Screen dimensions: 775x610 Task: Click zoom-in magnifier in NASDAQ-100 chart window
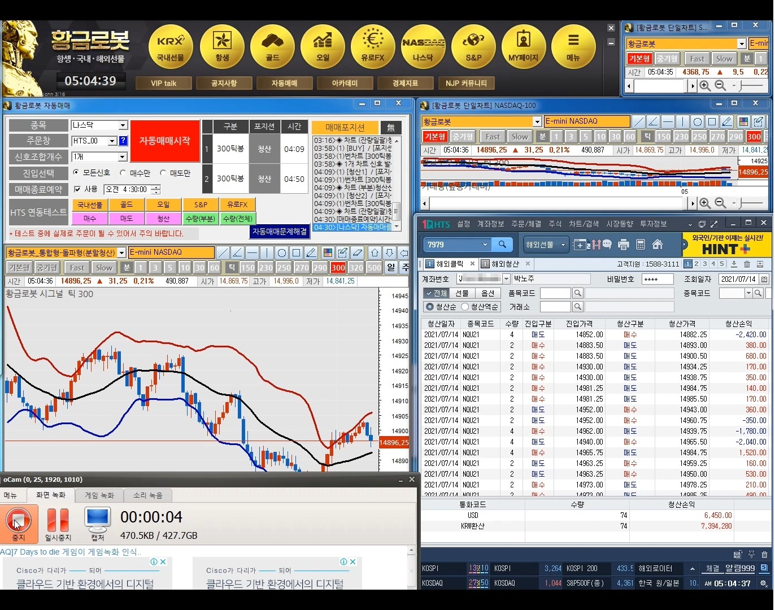[x=705, y=203]
